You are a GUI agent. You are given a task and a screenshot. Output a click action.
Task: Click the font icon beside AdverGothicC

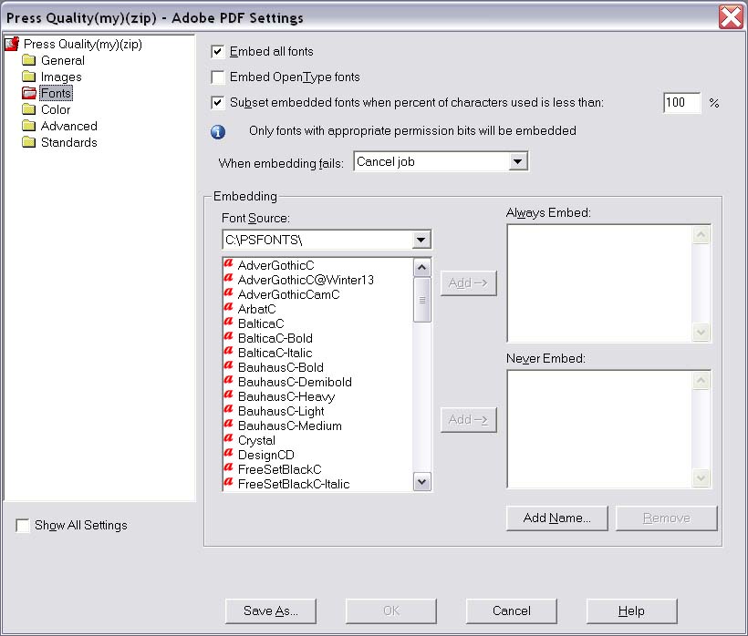pyautogui.click(x=228, y=263)
